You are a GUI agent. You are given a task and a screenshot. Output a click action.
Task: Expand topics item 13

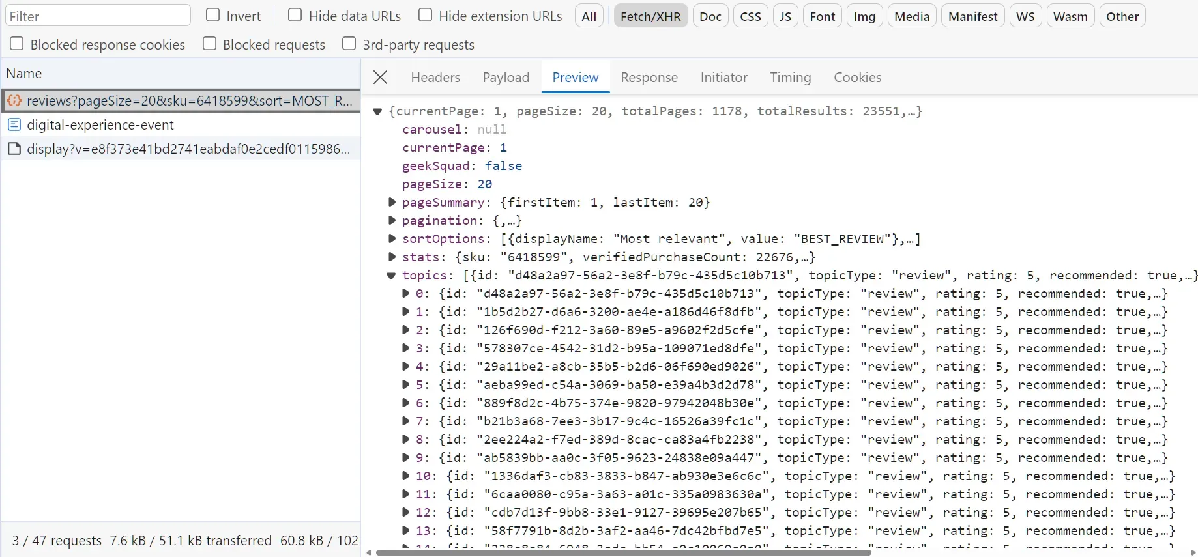click(x=405, y=530)
